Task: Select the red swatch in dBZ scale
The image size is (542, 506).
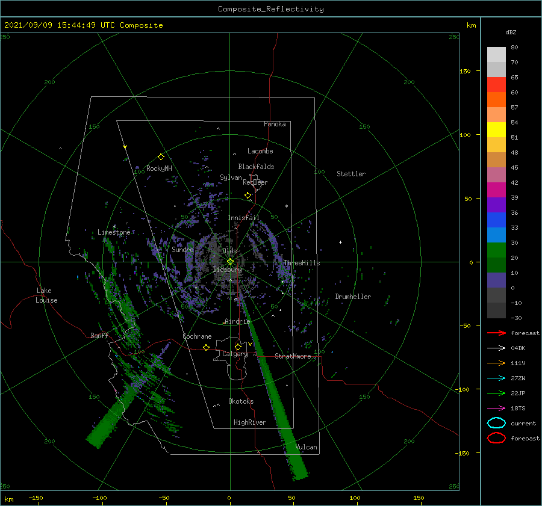Action: point(496,84)
